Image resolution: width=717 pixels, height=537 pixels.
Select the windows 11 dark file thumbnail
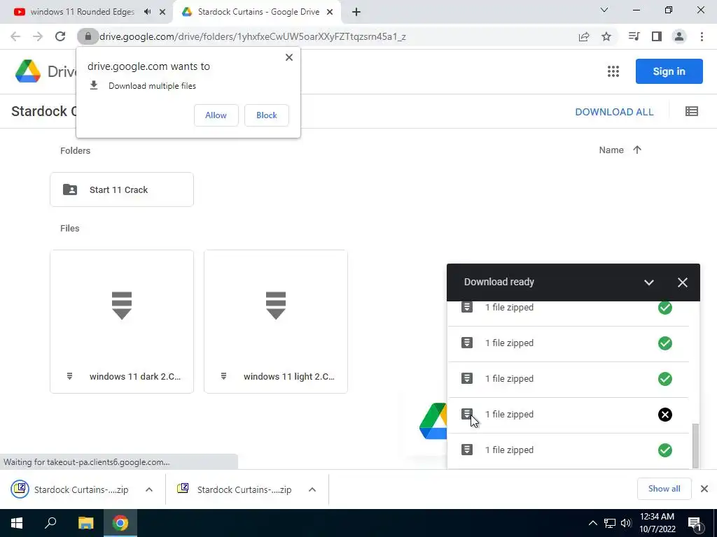[x=122, y=322]
